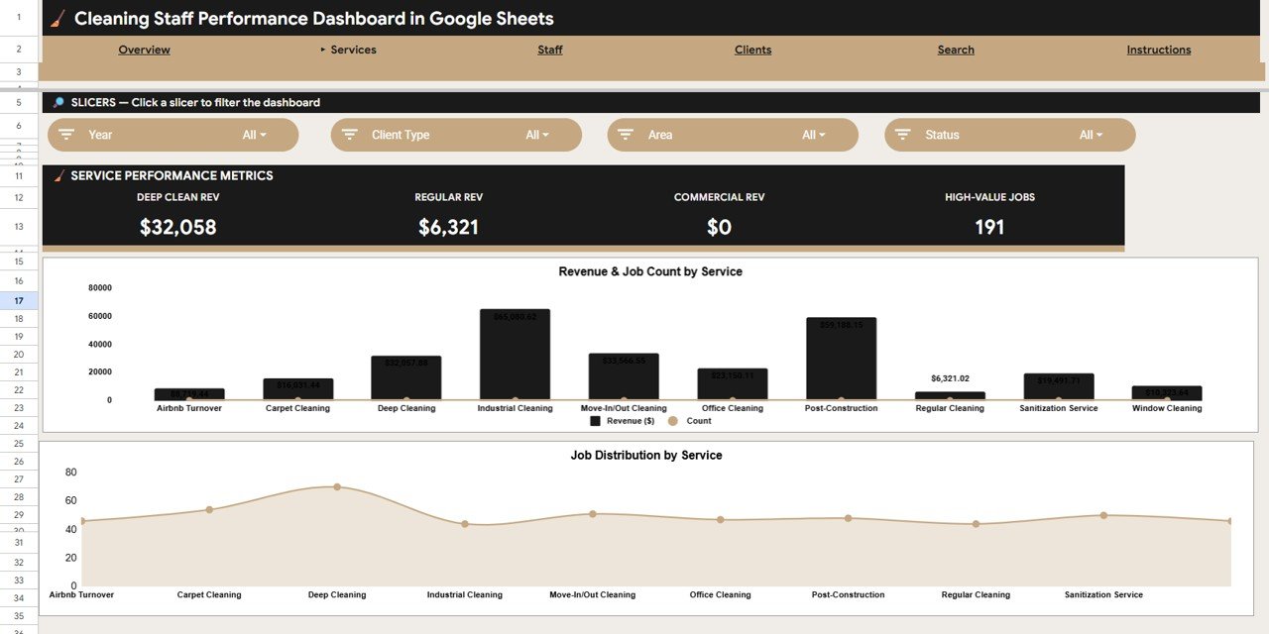Click the REGULAR REV label
Viewport: 1269px width, 634px height.
[449, 197]
